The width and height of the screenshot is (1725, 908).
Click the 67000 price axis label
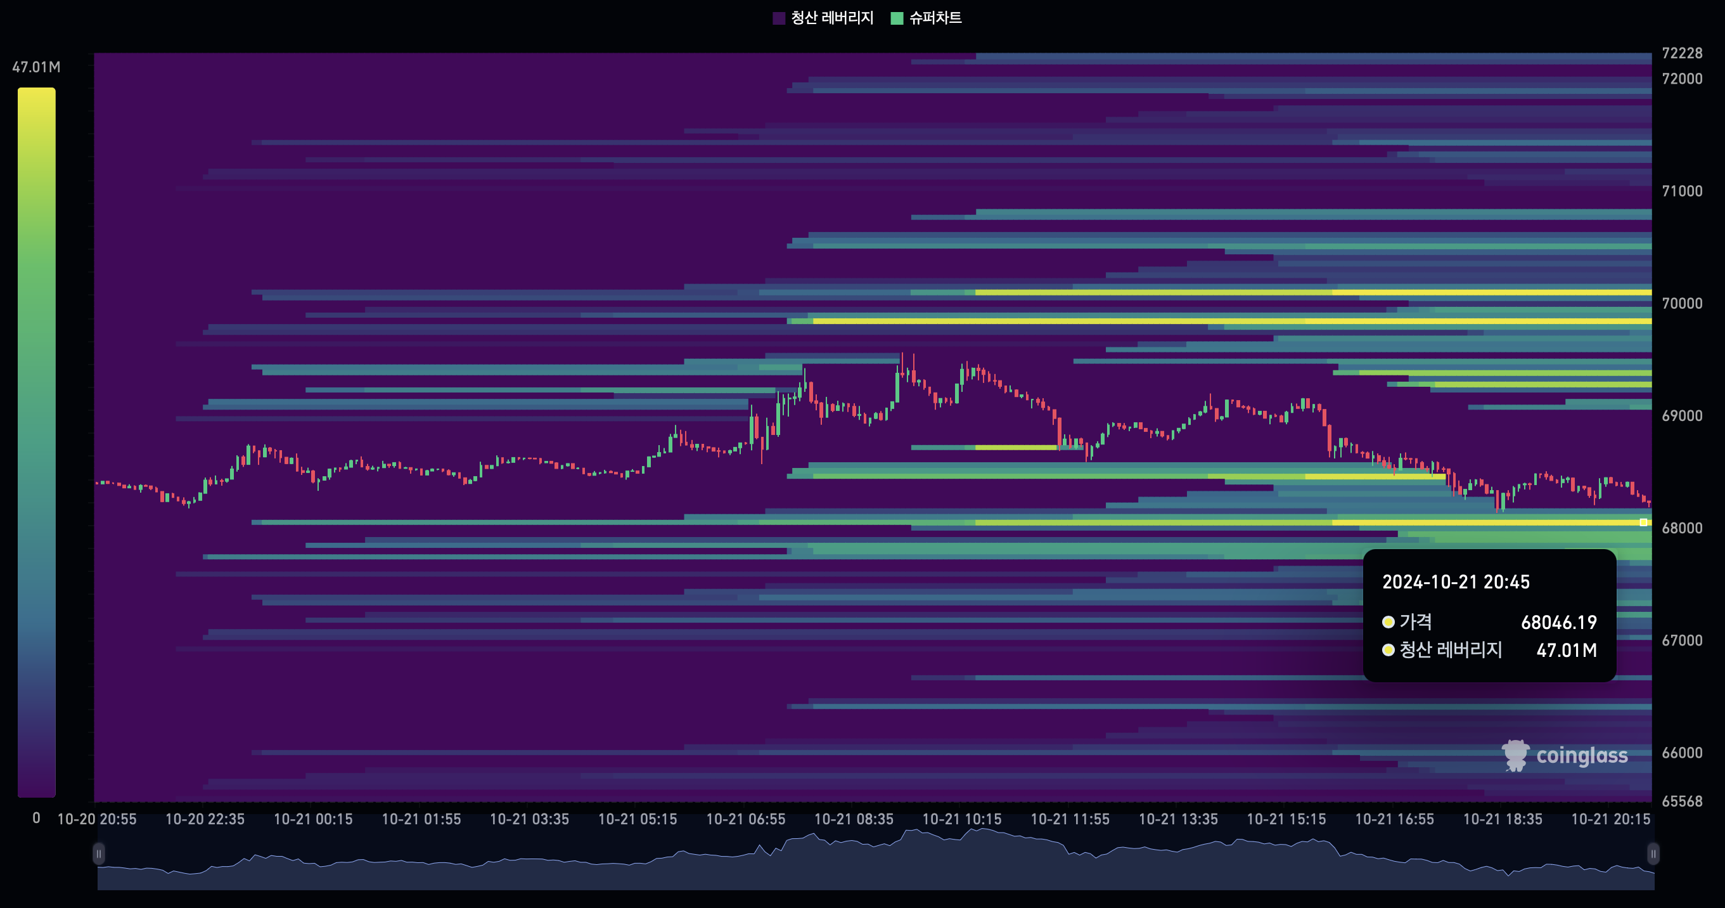(x=1682, y=640)
